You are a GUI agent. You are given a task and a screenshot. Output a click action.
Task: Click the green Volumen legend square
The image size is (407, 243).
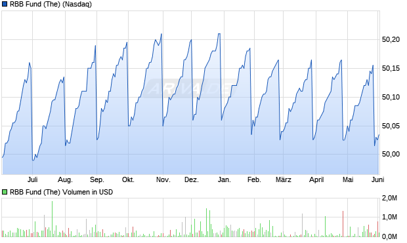[5, 192]
